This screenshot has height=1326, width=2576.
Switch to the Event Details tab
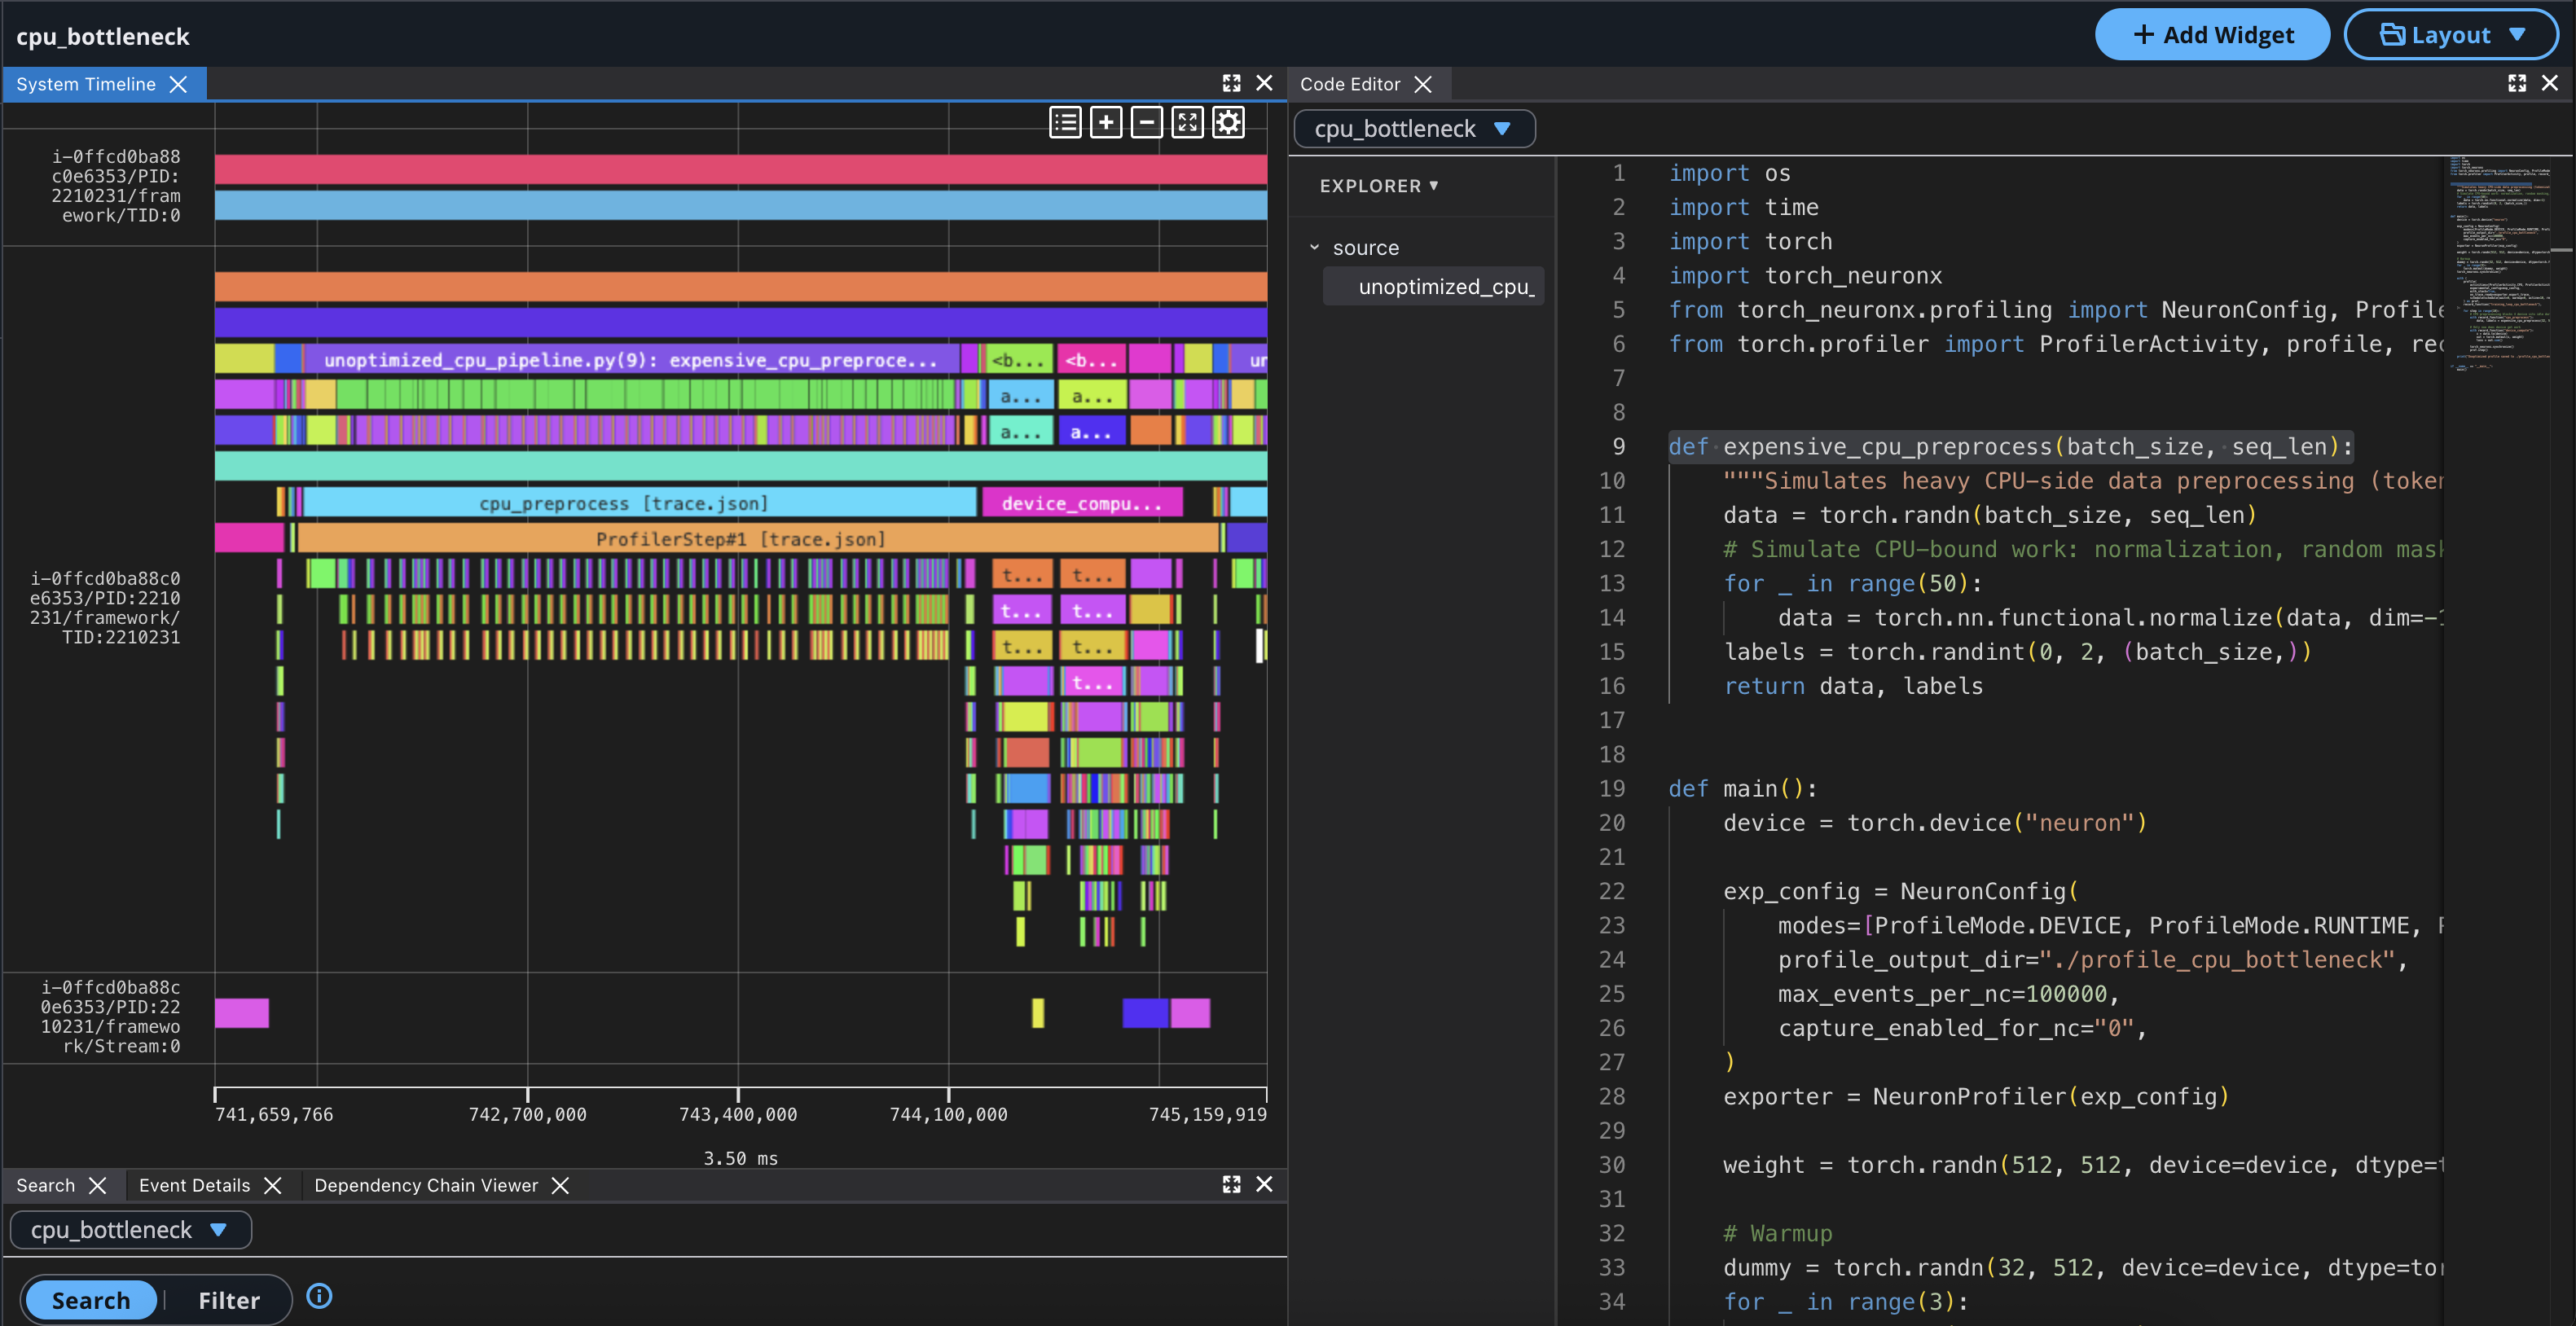click(194, 1185)
